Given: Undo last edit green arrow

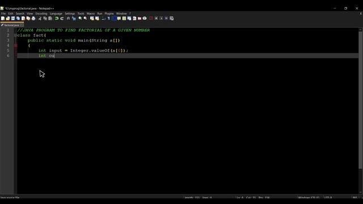Looking at the screenshot, I should pos(57,18).
